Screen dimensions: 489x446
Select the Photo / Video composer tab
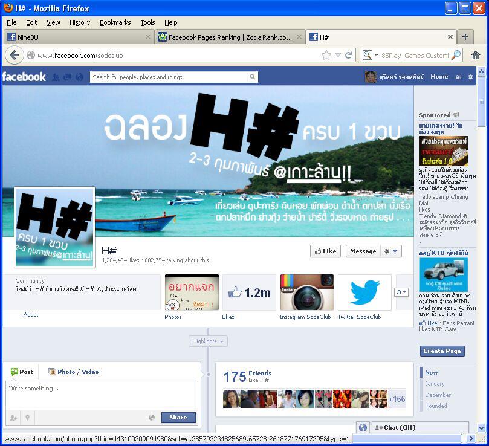(x=74, y=372)
